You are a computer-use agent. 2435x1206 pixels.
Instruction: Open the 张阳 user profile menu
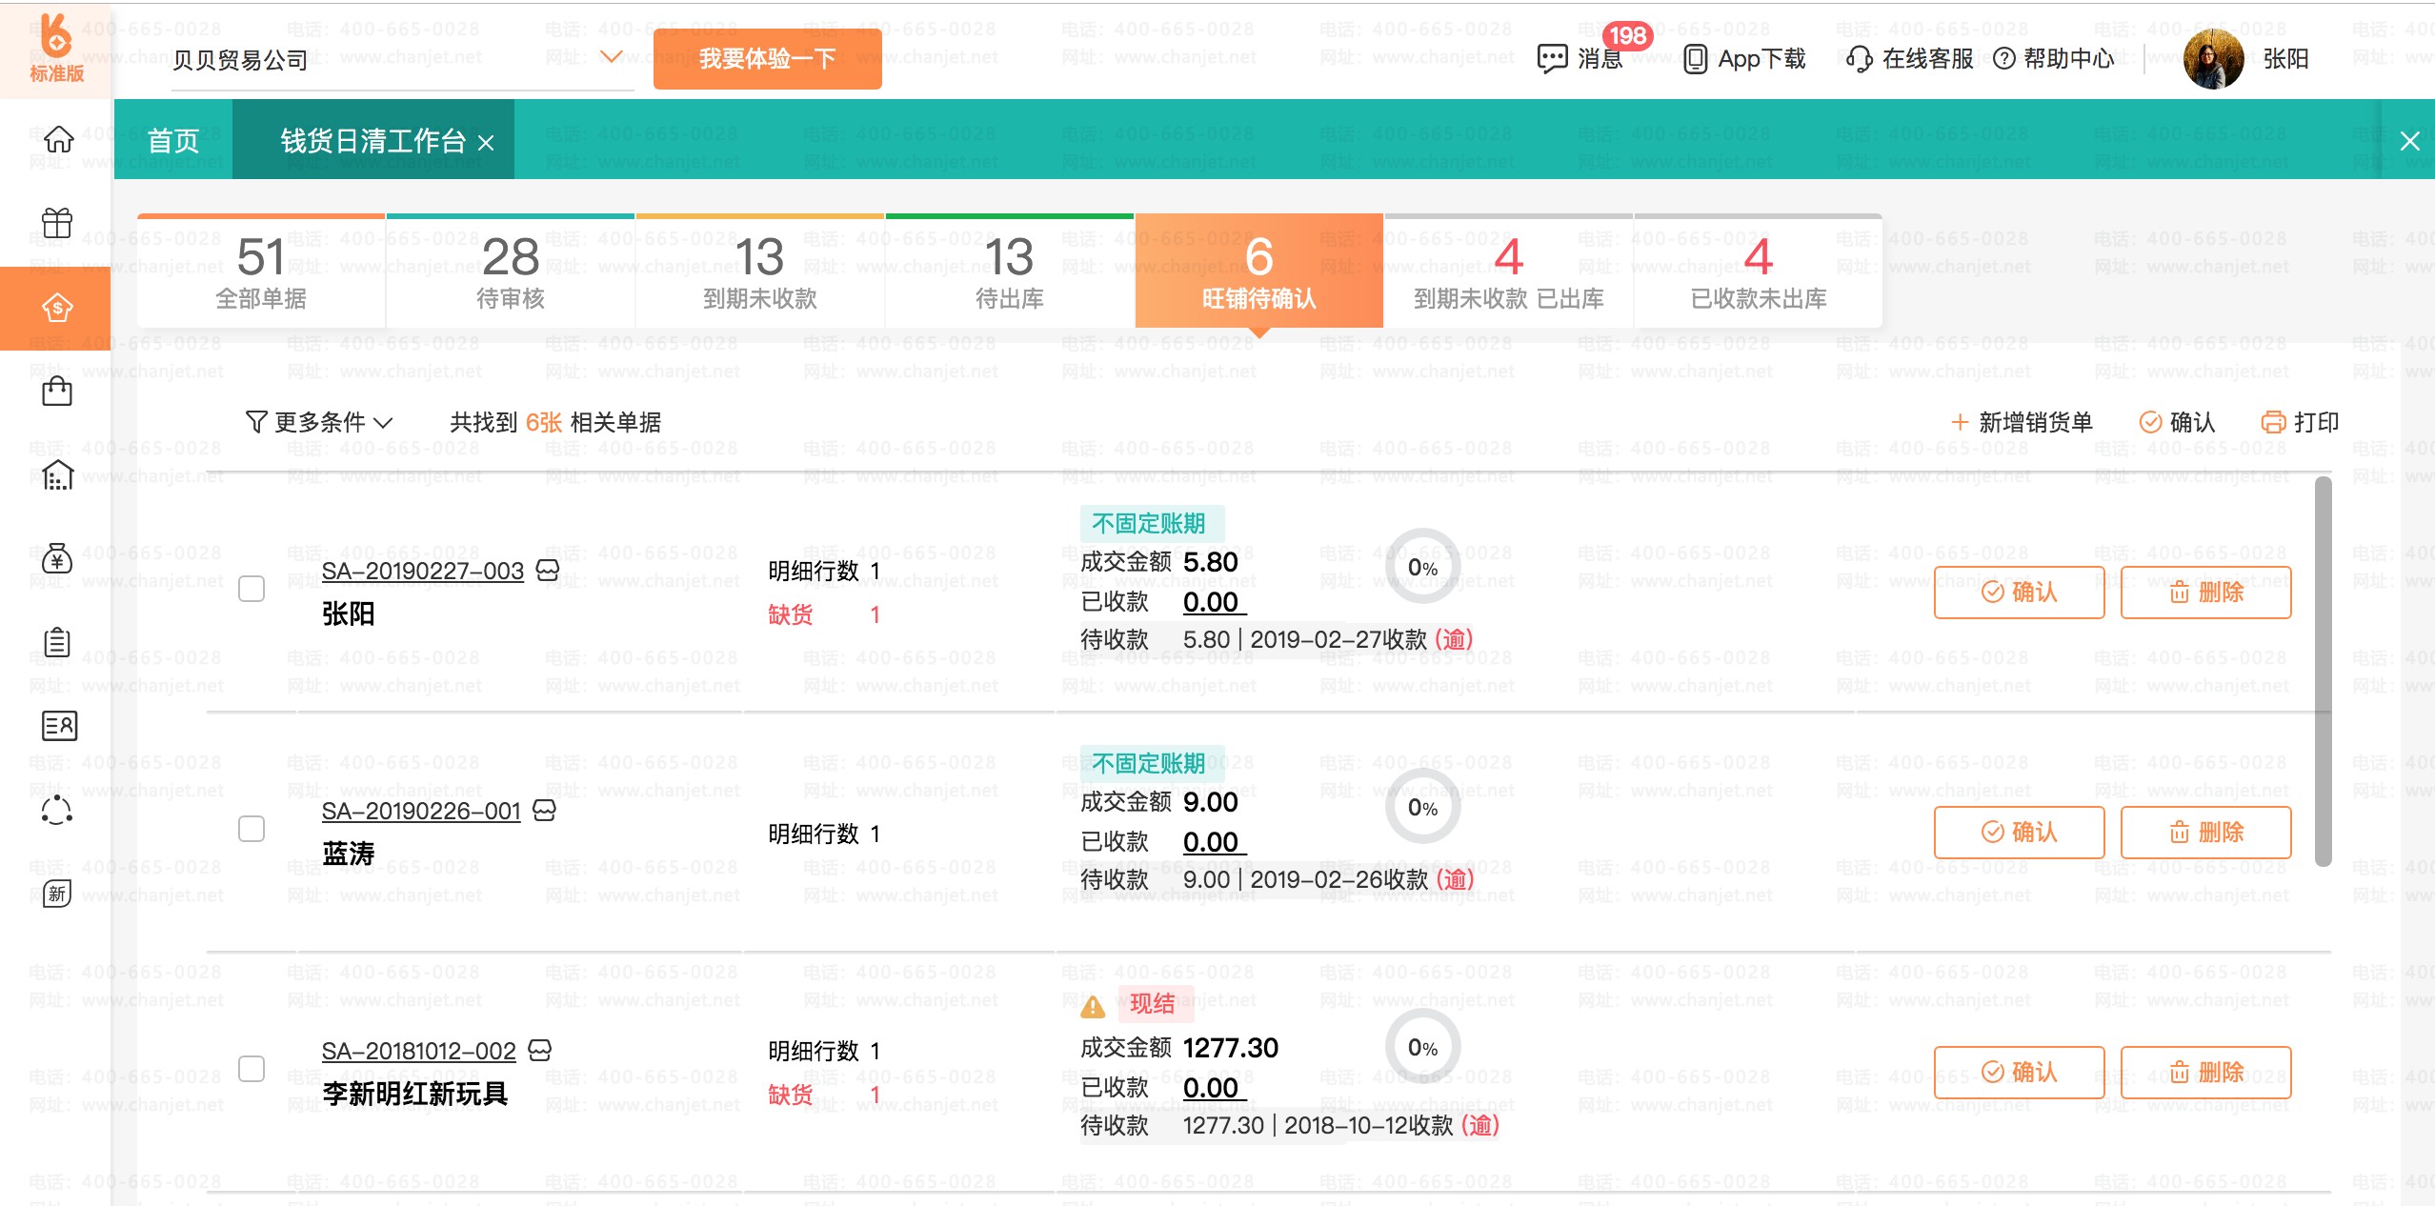2285,59
